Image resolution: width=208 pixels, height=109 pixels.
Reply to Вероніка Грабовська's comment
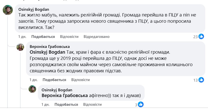80,80
